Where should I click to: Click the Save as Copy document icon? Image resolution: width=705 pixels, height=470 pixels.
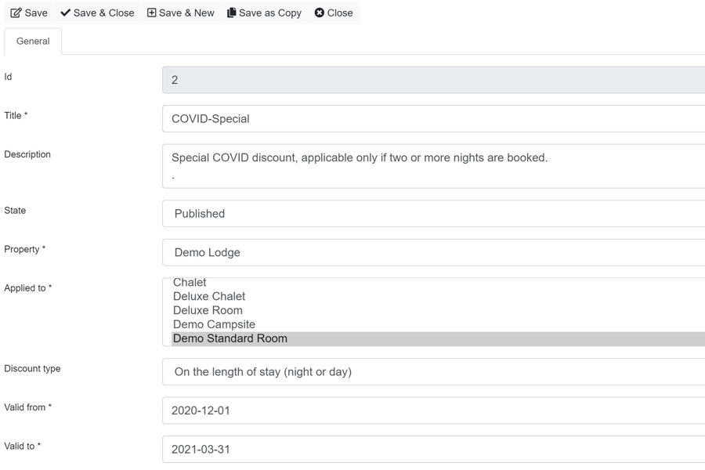tap(232, 13)
